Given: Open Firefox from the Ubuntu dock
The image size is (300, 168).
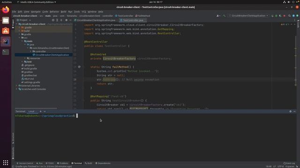Looking at the screenshot, I should (x=6, y=10).
